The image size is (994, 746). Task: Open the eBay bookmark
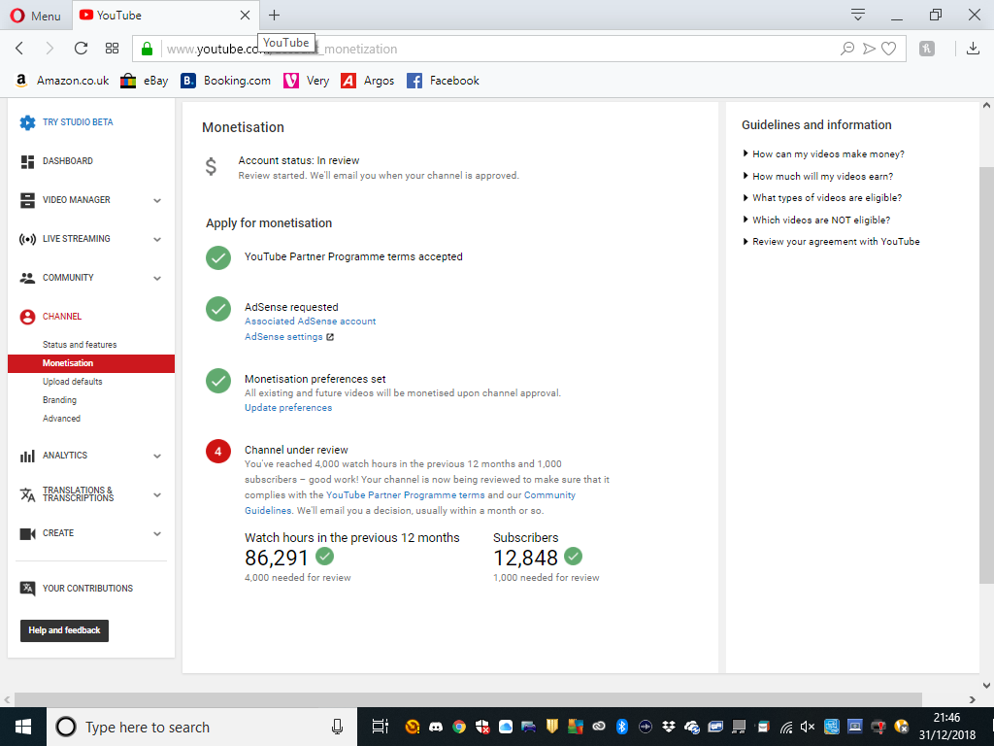[145, 81]
